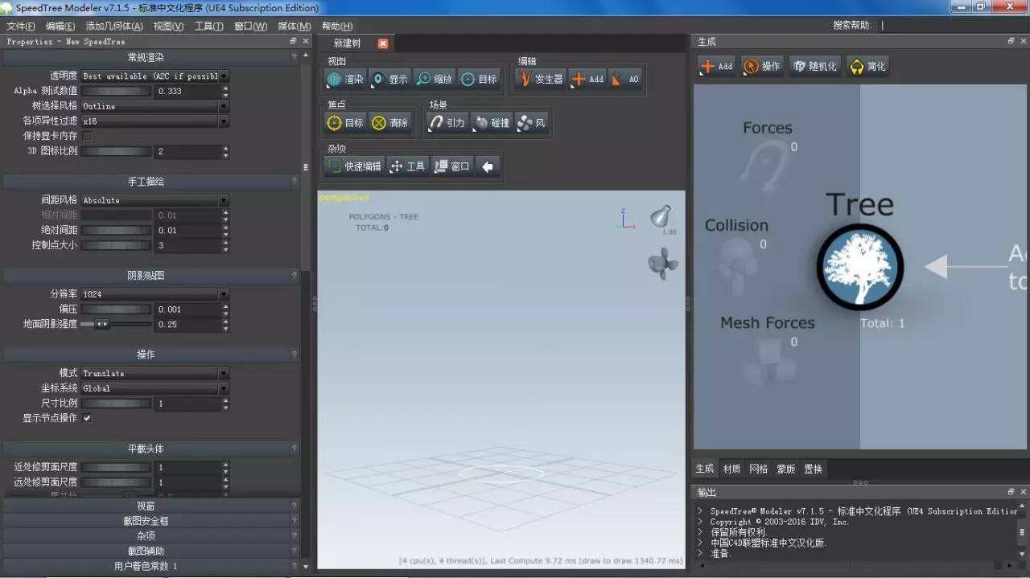
Task: Open the 工具 tools button
Action: (407, 166)
